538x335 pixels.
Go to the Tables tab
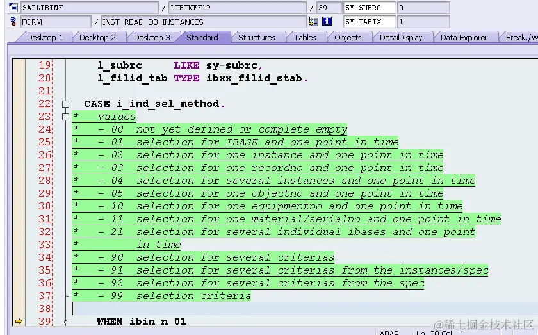(305, 37)
